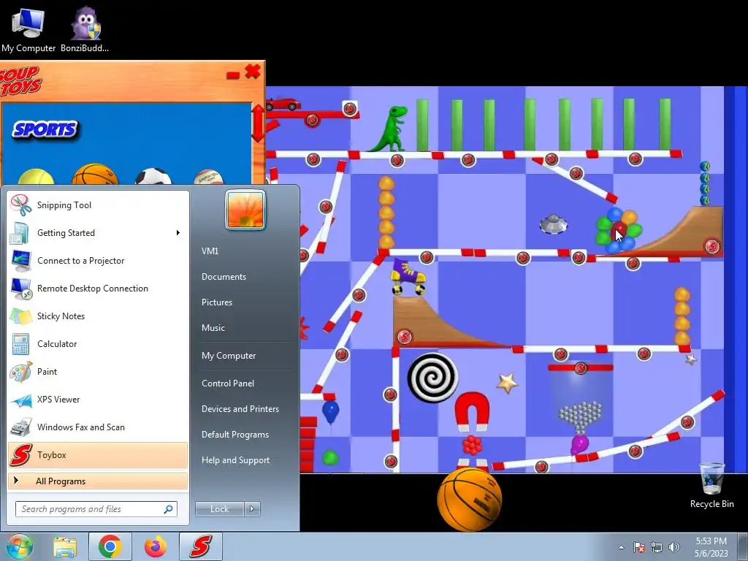Pick the tennis ball in Sports toybox
The width and height of the screenshot is (748, 561).
(x=36, y=177)
